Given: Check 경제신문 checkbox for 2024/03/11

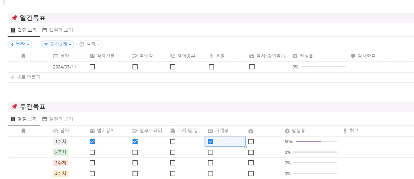Looking at the screenshot, I should pos(92,67).
